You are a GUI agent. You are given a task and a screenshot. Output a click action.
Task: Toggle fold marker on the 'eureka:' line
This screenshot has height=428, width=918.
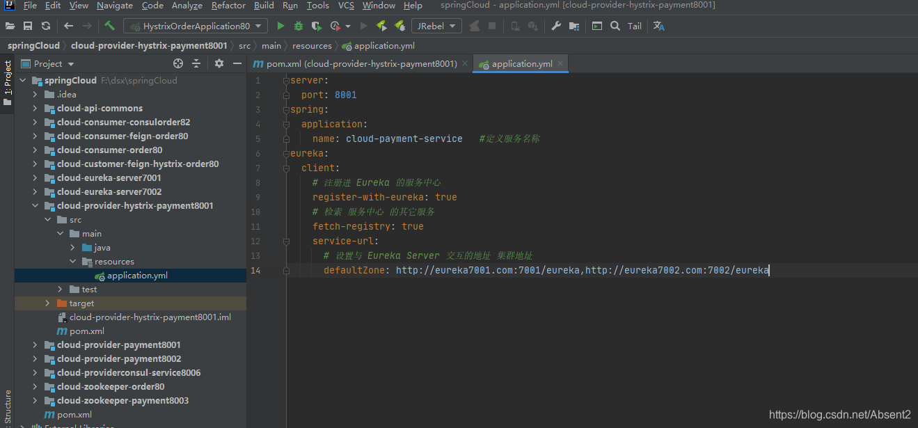tap(286, 154)
